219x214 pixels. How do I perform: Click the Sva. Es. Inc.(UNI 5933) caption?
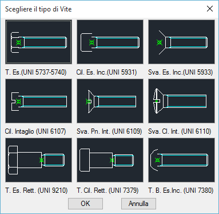click(180, 72)
